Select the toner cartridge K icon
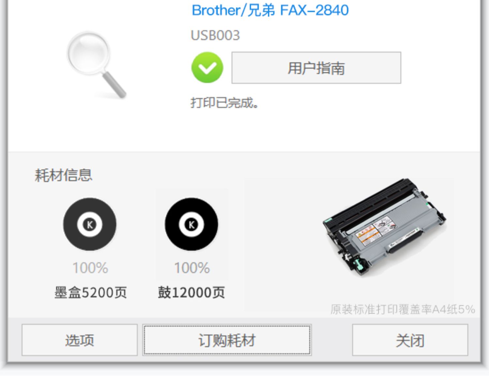 click(x=90, y=224)
